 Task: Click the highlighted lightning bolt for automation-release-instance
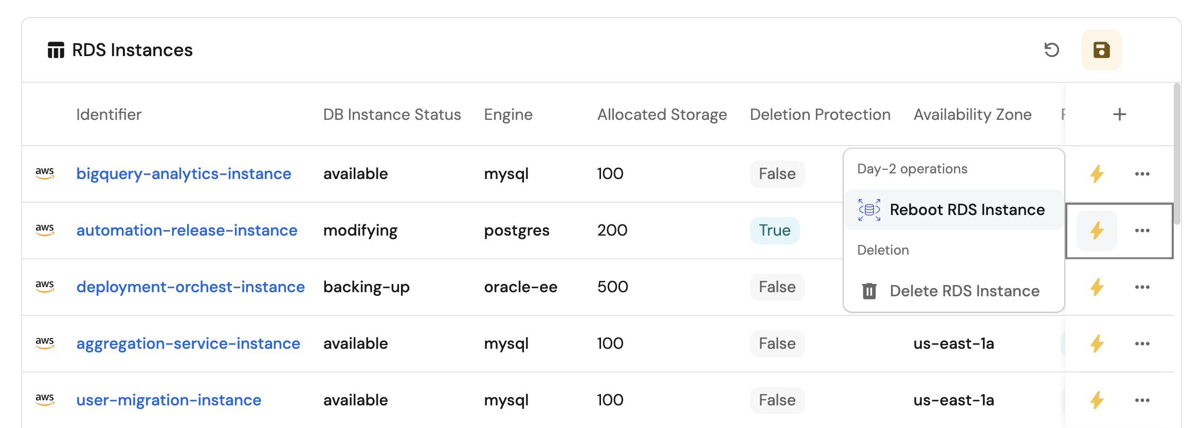pos(1097,230)
